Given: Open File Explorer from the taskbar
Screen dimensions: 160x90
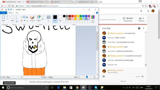Looking at the screenshot, I should click(64, 87).
